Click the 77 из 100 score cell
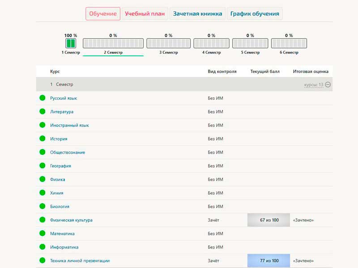 point(269,261)
